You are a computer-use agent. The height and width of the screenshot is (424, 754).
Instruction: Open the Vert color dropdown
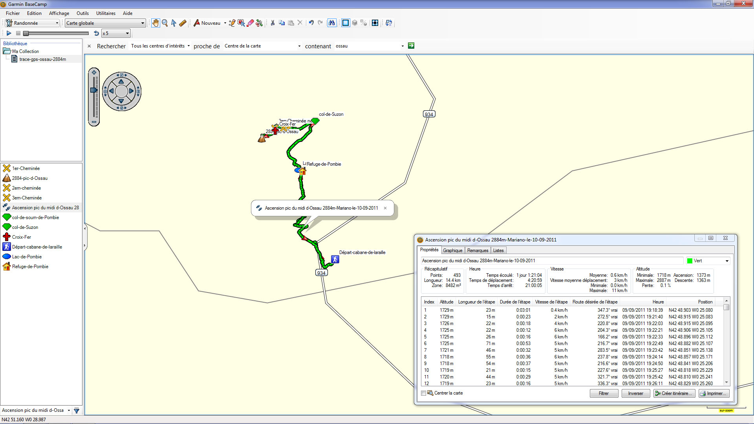click(x=708, y=261)
